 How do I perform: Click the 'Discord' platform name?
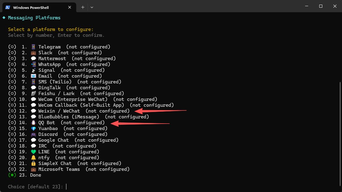click(48, 134)
